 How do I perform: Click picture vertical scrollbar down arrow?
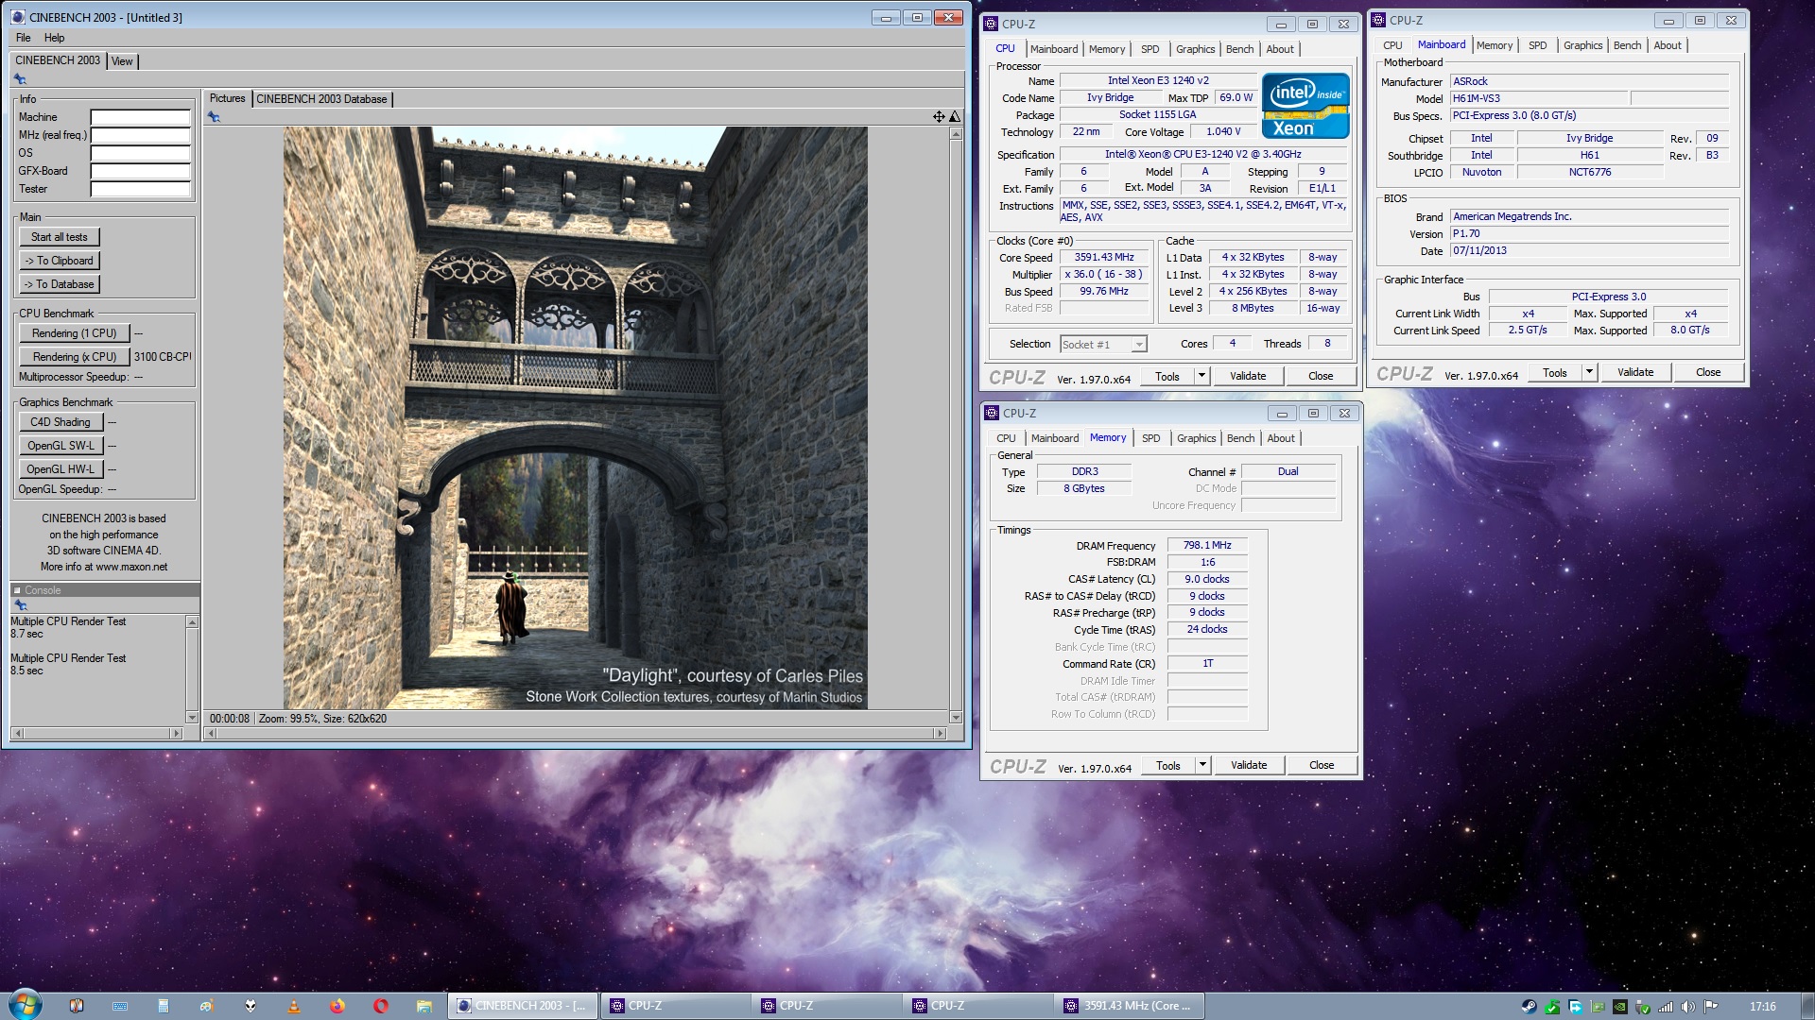[956, 718]
